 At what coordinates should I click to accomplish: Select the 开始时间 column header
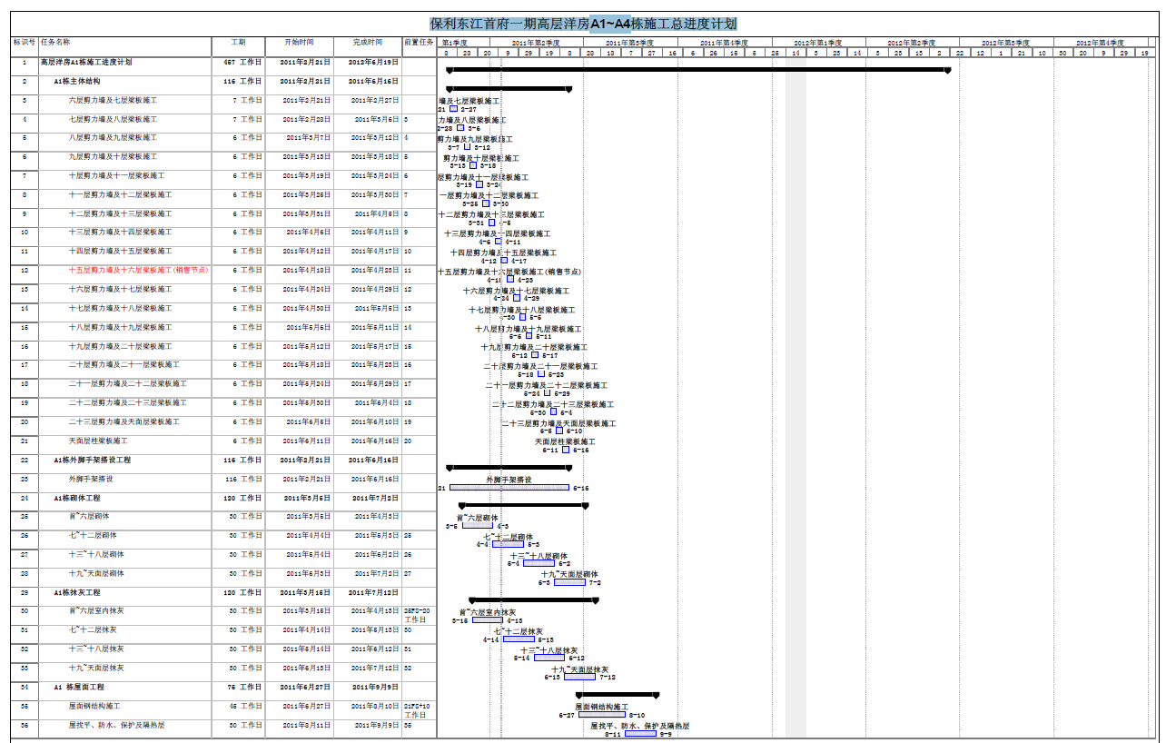pyautogui.click(x=299, y=42)
